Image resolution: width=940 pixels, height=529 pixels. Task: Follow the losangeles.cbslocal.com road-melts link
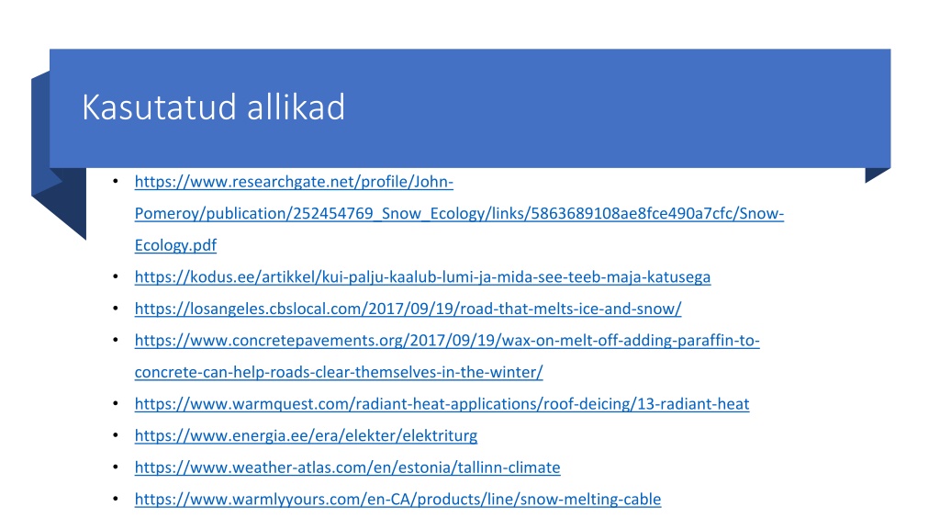point(408,309)
